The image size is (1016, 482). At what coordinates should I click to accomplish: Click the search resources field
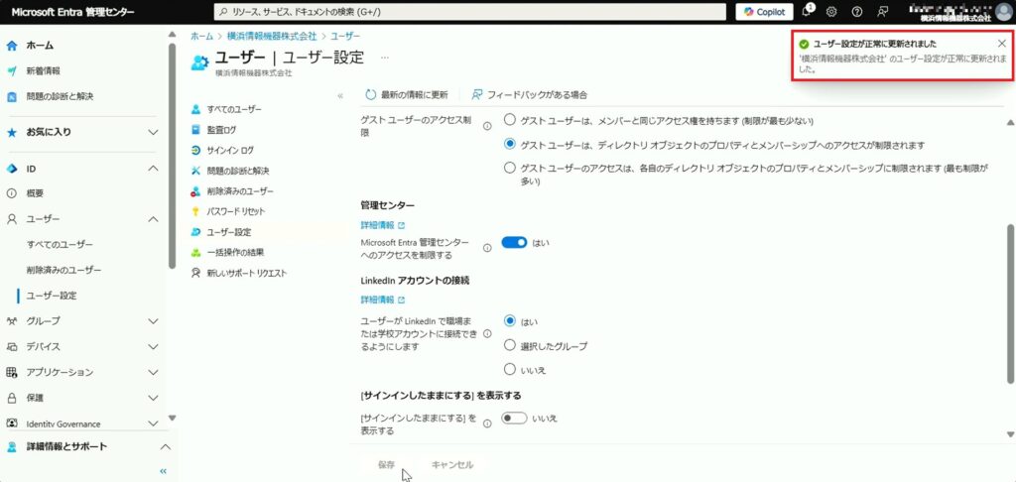click(469, 12)
